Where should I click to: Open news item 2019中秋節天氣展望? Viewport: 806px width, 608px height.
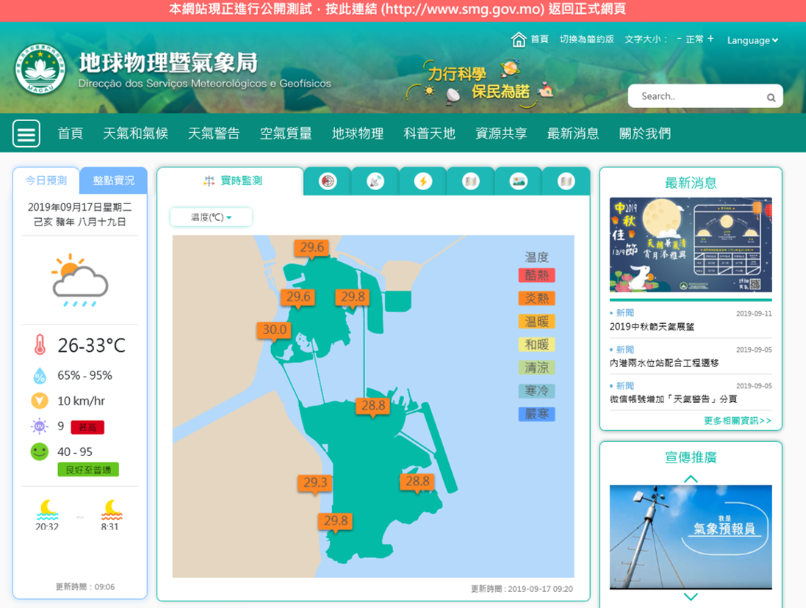tap(652, 327)
